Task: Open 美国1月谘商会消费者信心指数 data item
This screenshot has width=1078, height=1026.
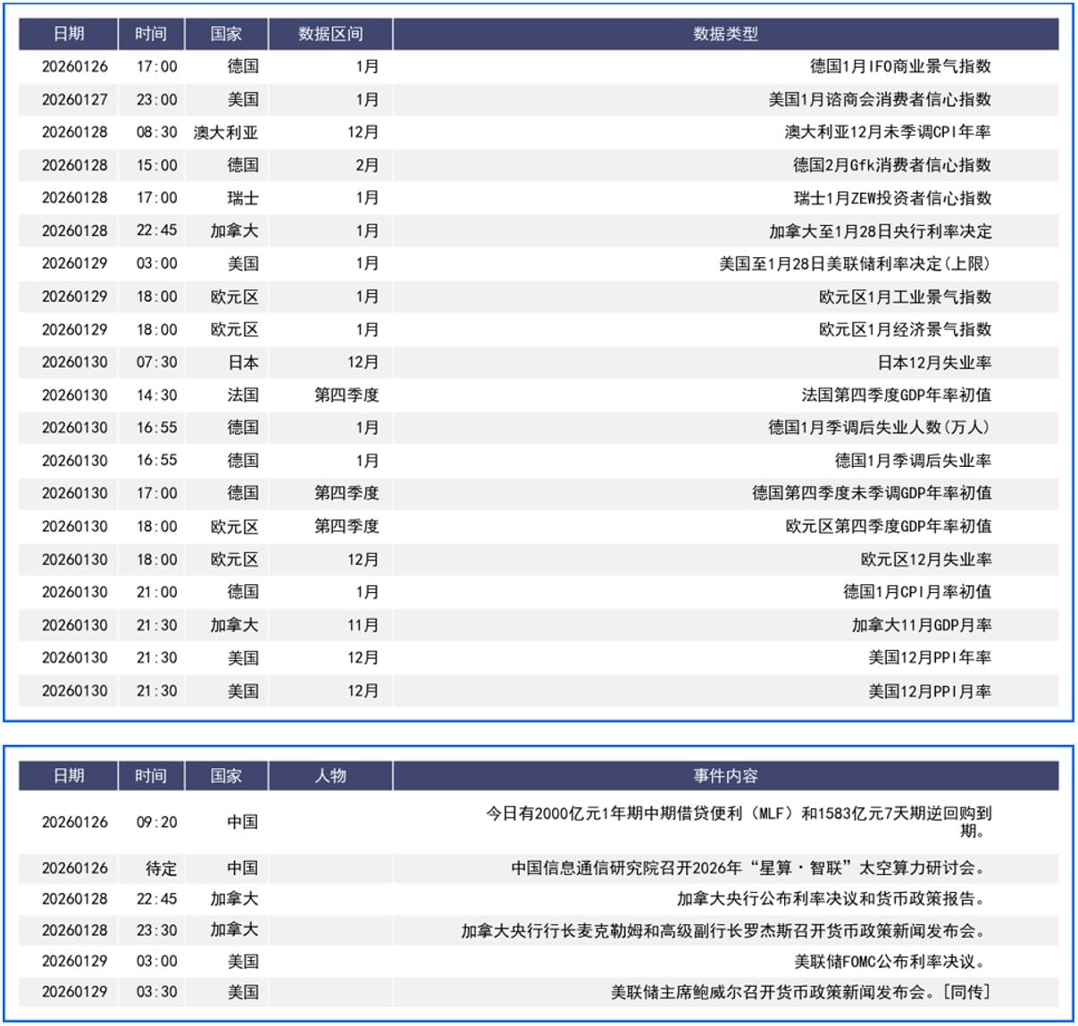Action: tap(879, 99)
